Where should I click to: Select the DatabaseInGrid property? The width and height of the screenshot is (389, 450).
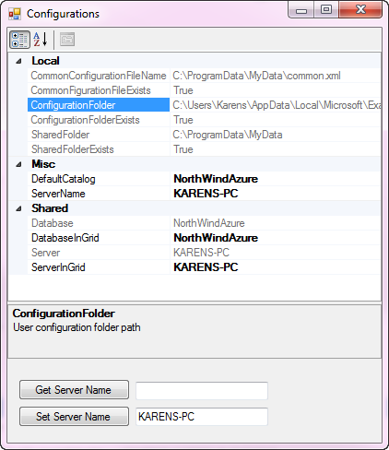(x=99, y=238)
